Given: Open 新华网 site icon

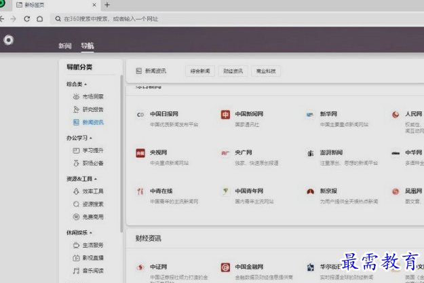Looking at the screenshot, I should click(x=310, y=115).
